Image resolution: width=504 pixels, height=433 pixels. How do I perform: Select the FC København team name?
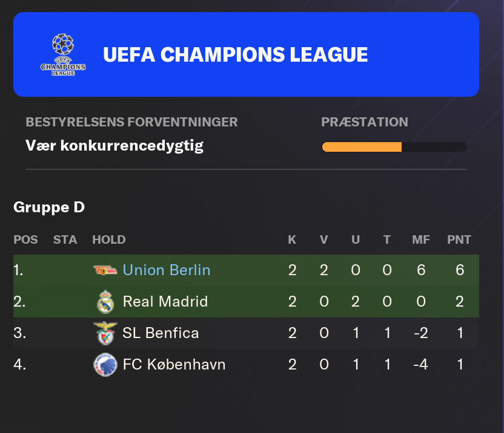tap(174, 364)
